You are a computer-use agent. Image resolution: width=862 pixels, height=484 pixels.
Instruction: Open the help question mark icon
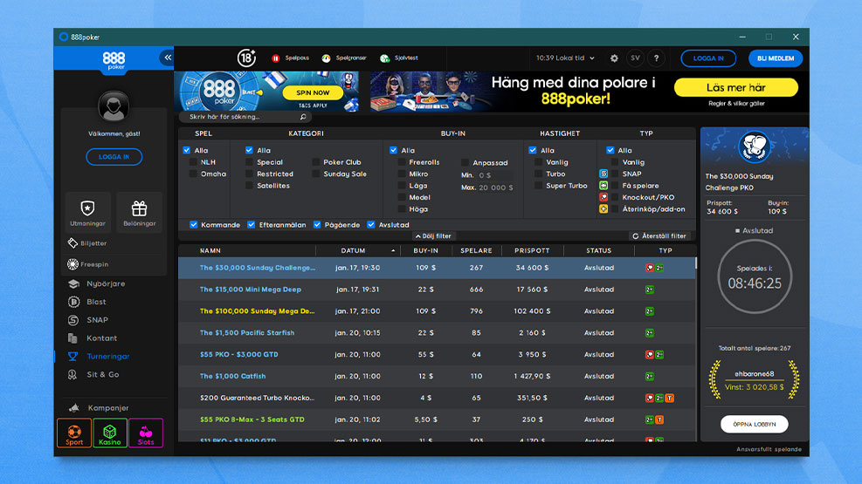coord(656,58)
